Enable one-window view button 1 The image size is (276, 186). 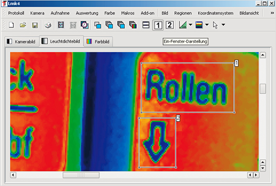(158, 25)
